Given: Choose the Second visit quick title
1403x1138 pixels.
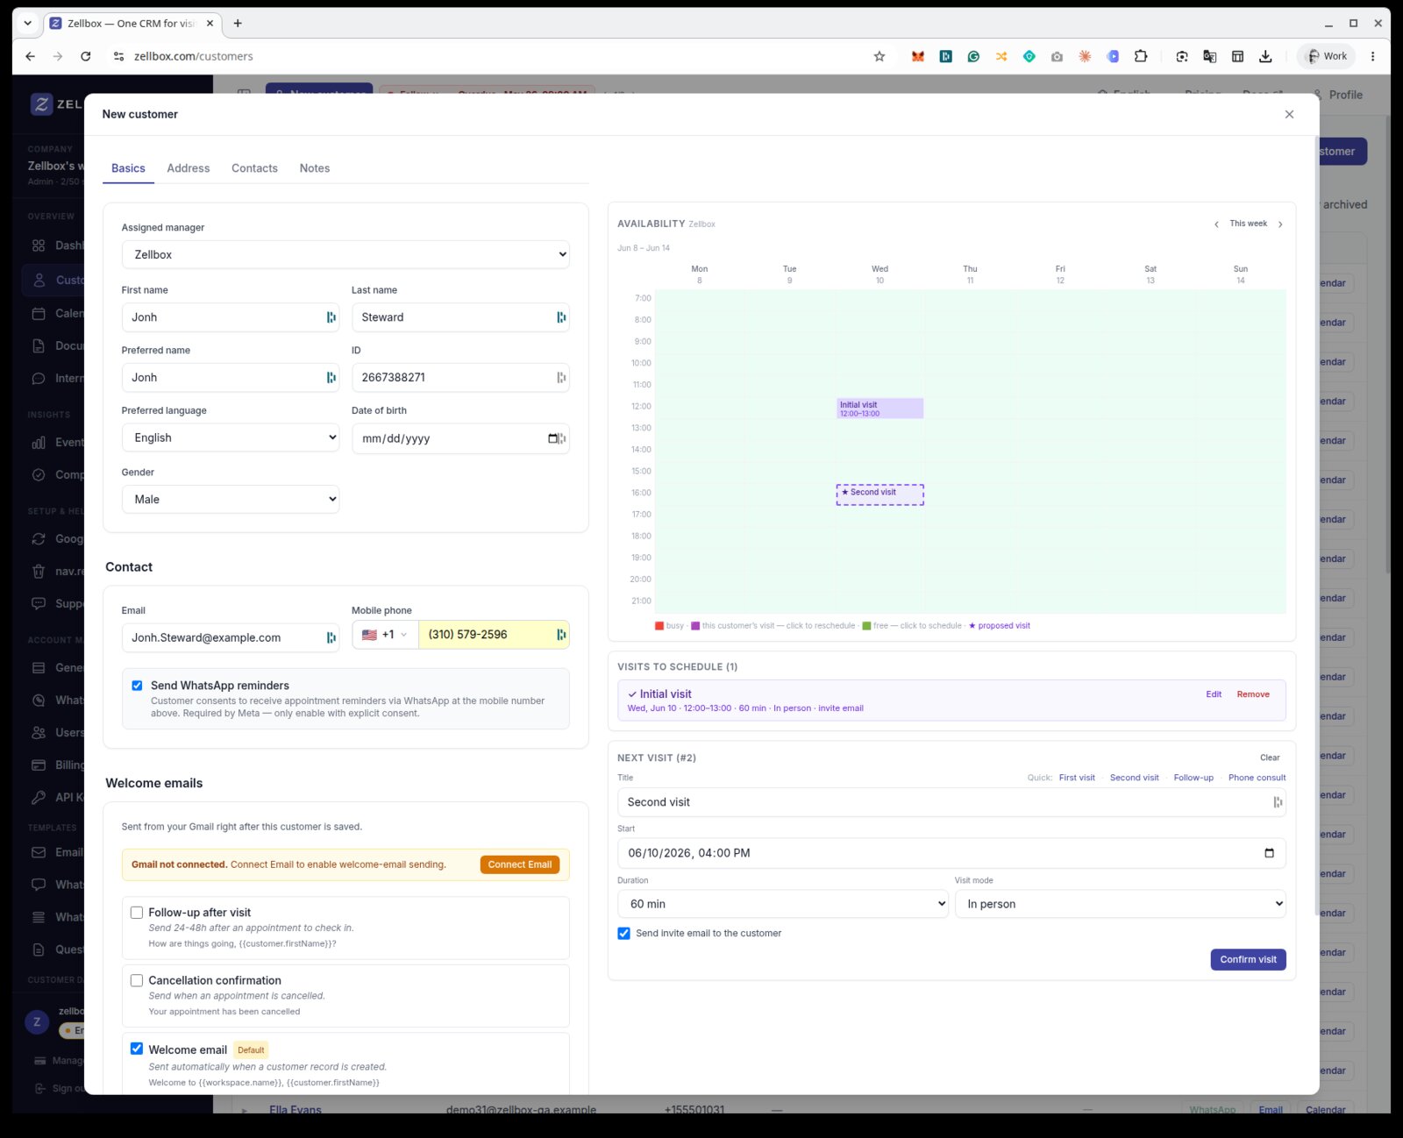Looking at the screenshot, I should pos(1134,778).
